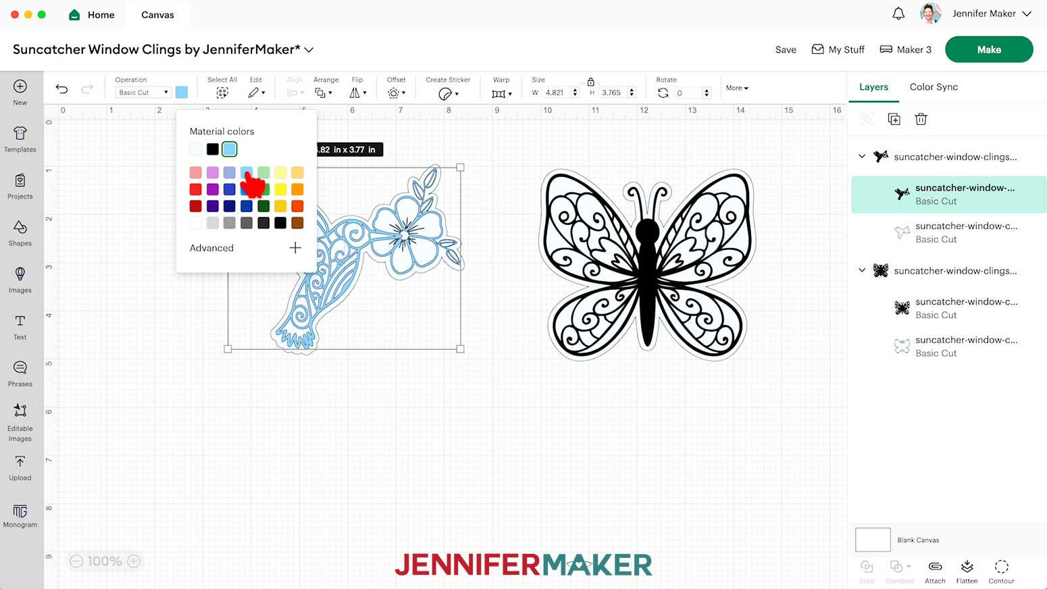This screenshot has width=1047, height=589.
Task: Open the Edit pencil menu
Action: pyautogui.click(x=256, y=93)
